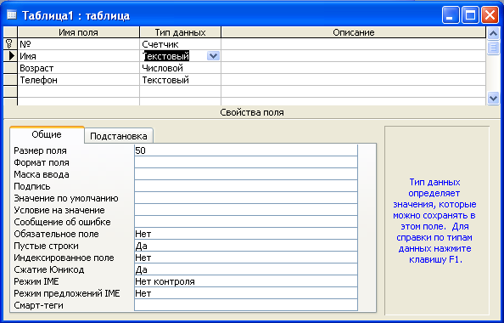Click the Формат поля input box

click(246, 162)
